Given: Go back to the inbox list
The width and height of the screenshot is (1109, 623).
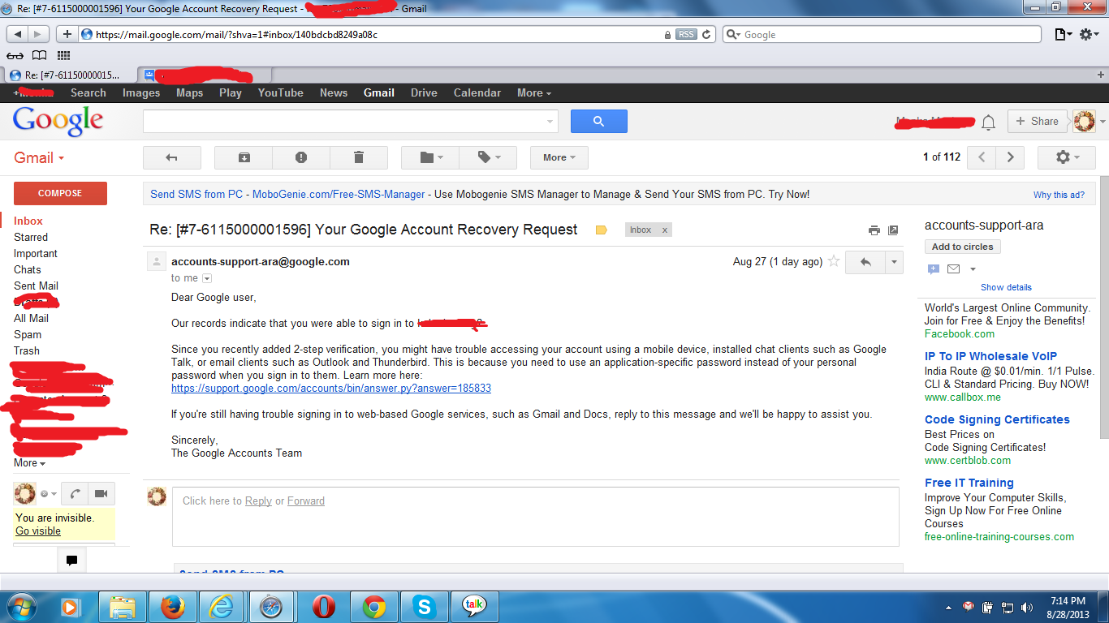Looking at the screenshot, I should pyautogui.click(x=171, y=157).
